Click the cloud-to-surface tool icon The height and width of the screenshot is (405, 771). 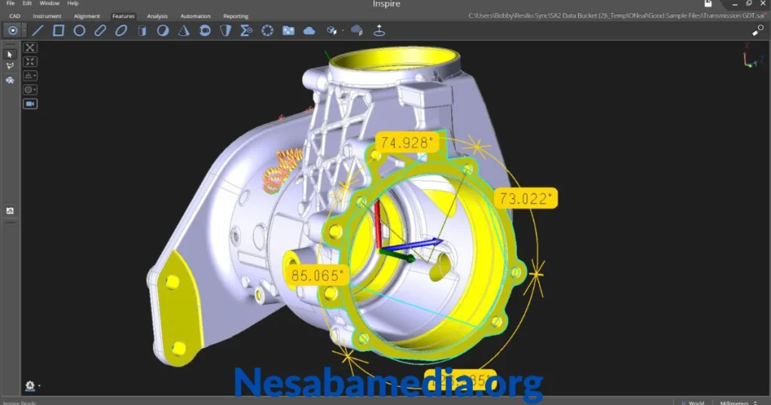click(357, 31)
